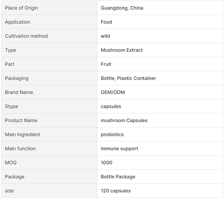This screenshot has width=224, height=199.
Task: Click the 'Stype' row label
Action: click(12, 106)
